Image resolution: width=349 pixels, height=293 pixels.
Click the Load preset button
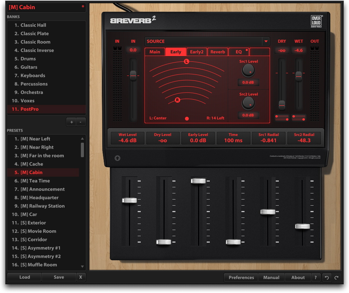click(x=24, y=277)
